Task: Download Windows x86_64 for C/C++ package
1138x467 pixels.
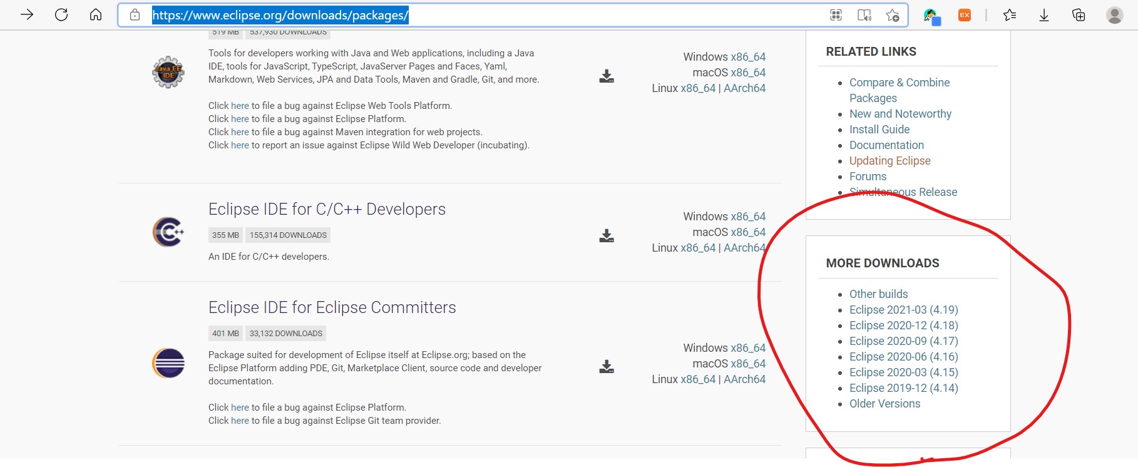Action: [748, 217]
